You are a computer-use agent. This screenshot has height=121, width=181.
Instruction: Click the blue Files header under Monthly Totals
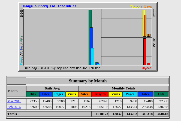tap(146, 94)
